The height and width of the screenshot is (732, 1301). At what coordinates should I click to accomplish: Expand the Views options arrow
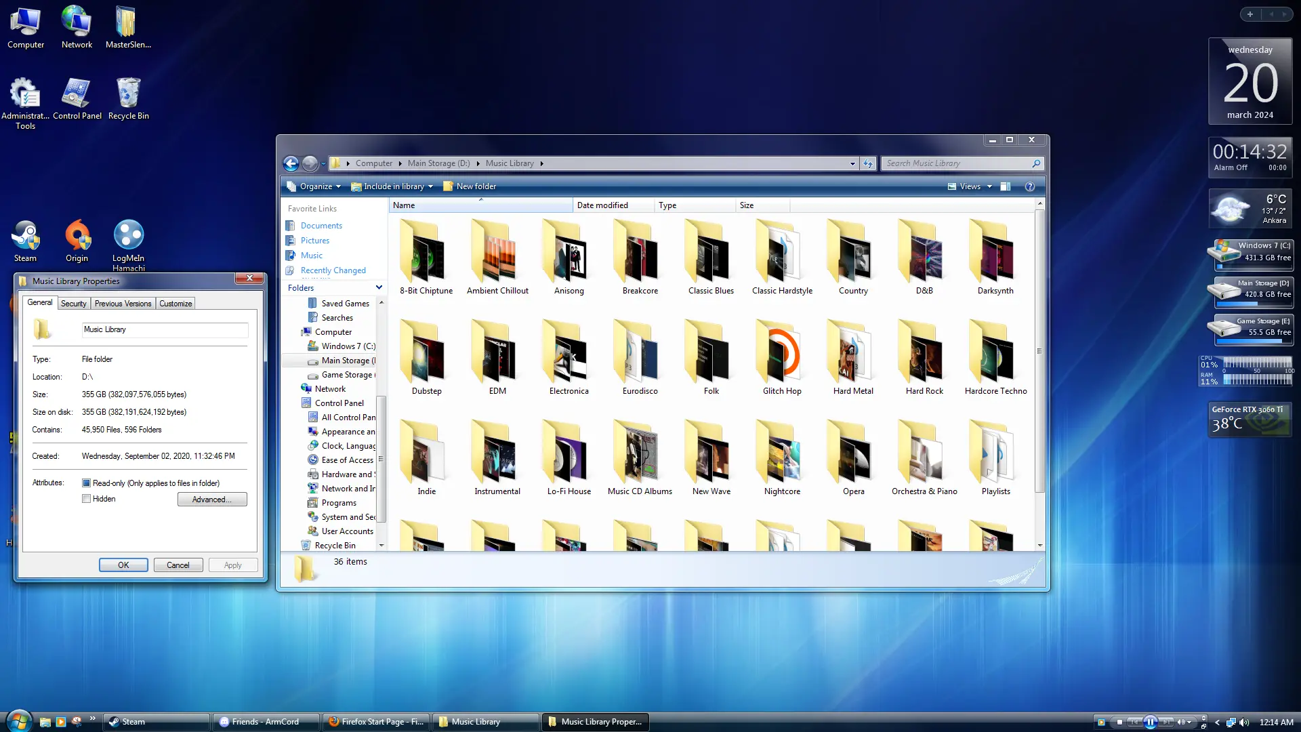coord(989,186)
